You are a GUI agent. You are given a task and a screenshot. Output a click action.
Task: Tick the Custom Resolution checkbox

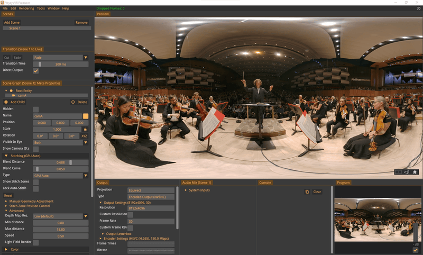130,215
